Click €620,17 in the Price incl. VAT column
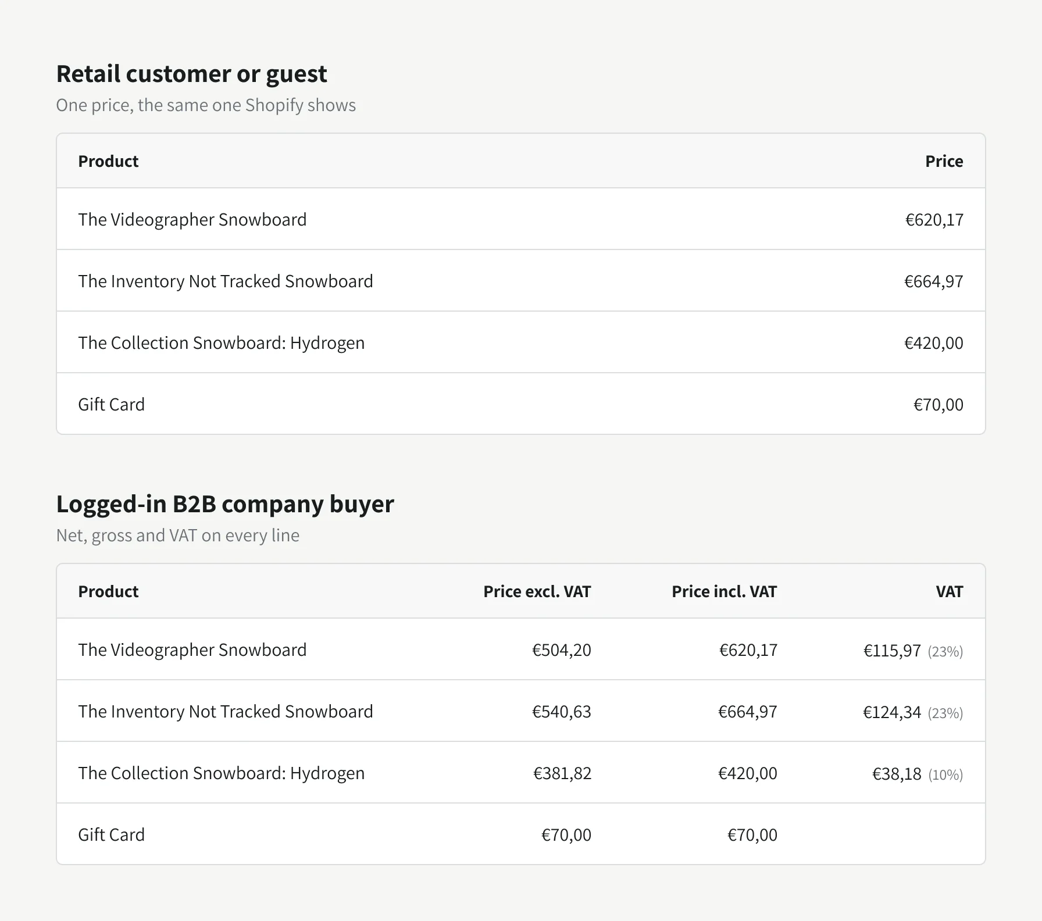Viewport: 1042px width, 921px height. point(748,650)
